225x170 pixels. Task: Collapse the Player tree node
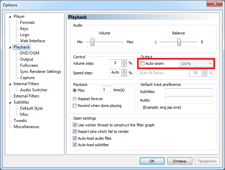pyautogui.click(x=10, y=16)
